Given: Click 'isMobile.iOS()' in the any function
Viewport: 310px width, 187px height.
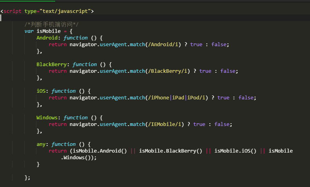Looking at the screenshot, I should 235,151.
